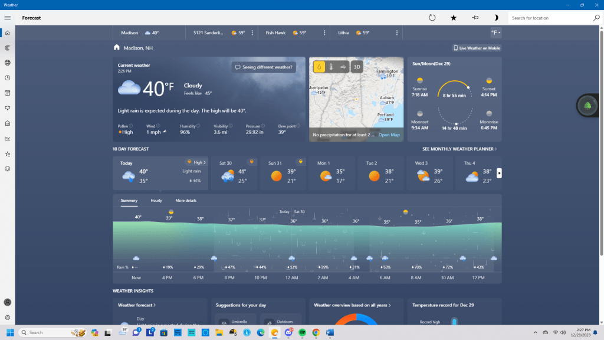Select the More details tab

point(186,201)
